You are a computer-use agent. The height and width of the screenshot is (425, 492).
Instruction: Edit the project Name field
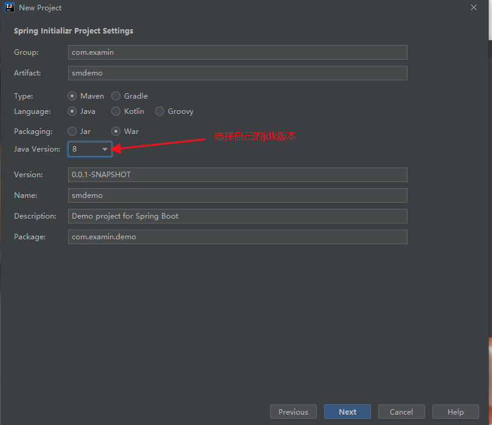point(237,195)
